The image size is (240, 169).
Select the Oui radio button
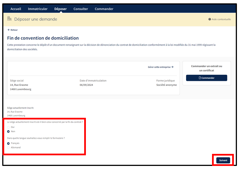[x=8, y=127]
